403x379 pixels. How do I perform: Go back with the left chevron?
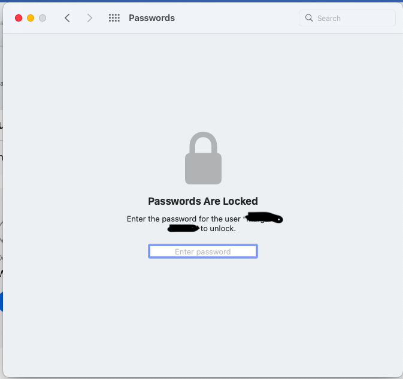click(67, 18)
